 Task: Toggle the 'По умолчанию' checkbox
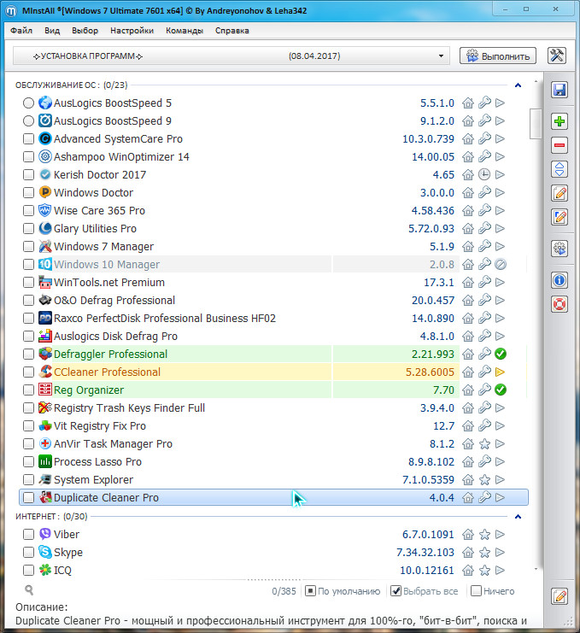[310, 591]
